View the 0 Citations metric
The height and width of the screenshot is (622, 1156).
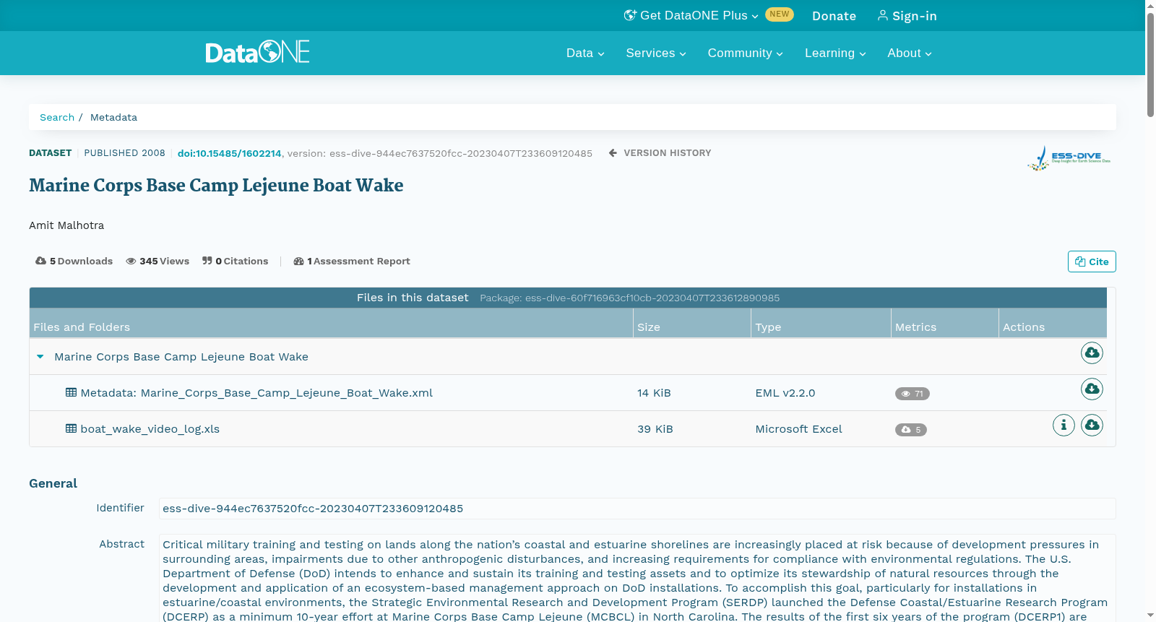pos(235,261)
